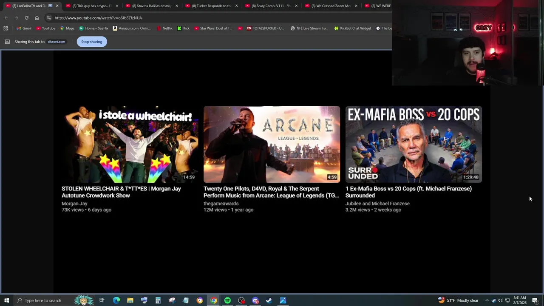Close the Stavros Halkias tab
Viewport: 544px width, 306px height.
(x=177, y=6)
